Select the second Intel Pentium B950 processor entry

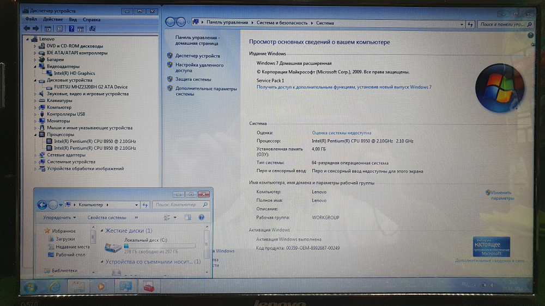95,148
